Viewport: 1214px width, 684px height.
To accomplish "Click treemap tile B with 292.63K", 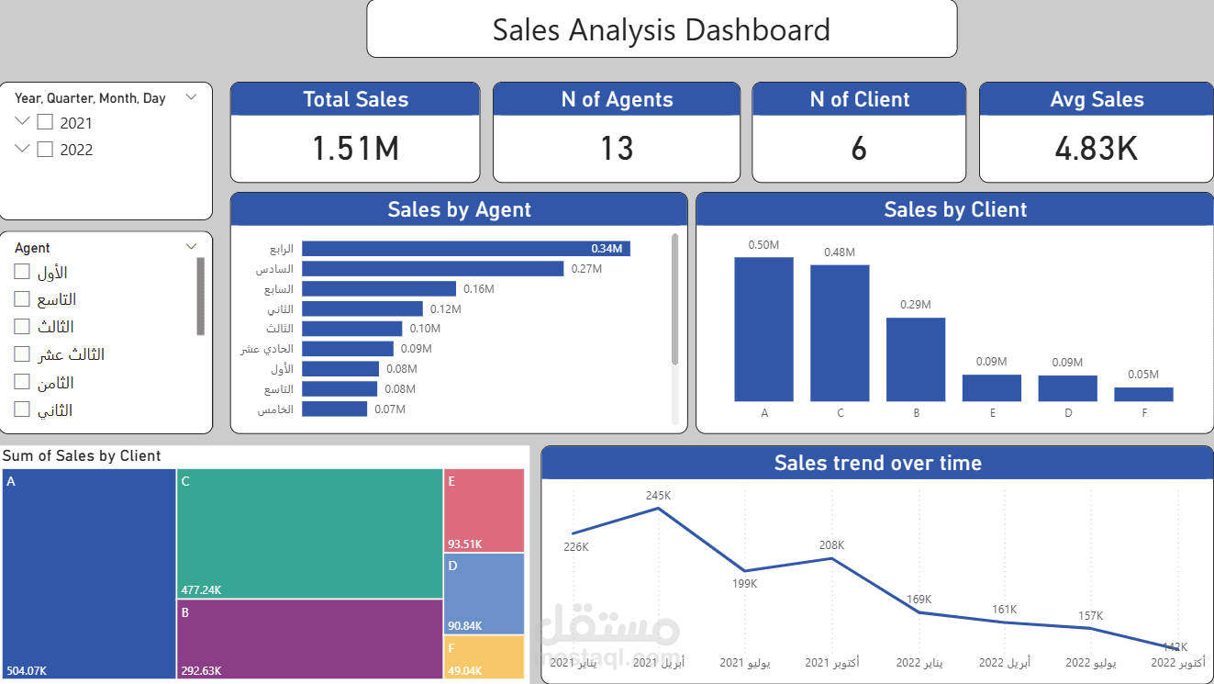I will click(x=310, y=639).
